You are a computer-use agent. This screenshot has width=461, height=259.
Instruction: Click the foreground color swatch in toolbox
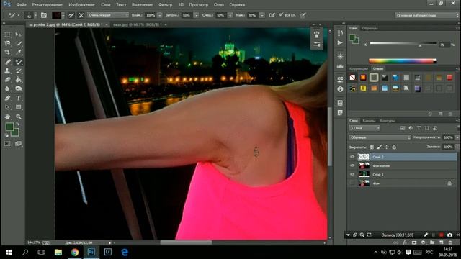coord(9,127)
